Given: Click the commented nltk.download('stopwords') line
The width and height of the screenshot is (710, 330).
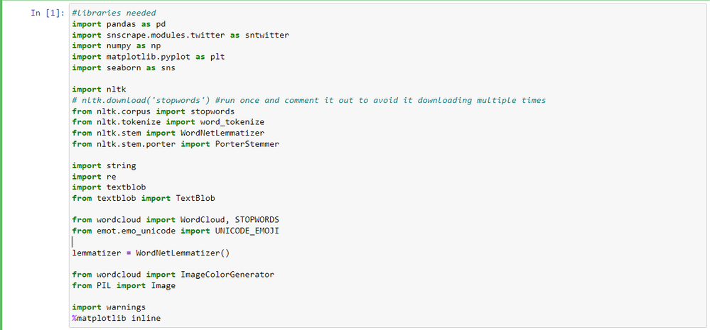Looking at the screenshot, I should (309, 100).
